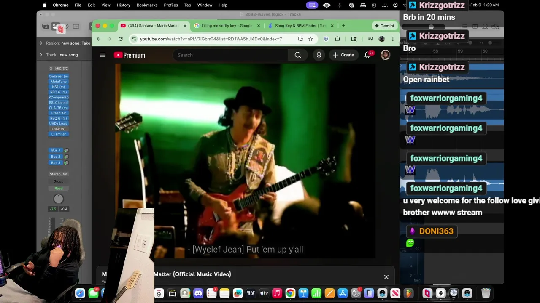The width and height of the screenshot is (540, 303).
Task: Bookmark this page with the star icon
Action: tap(310, 39)
